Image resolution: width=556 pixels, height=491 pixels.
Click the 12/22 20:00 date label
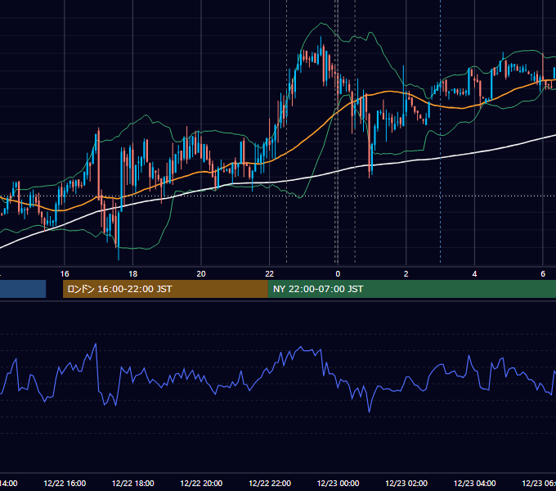click(201, 483)
